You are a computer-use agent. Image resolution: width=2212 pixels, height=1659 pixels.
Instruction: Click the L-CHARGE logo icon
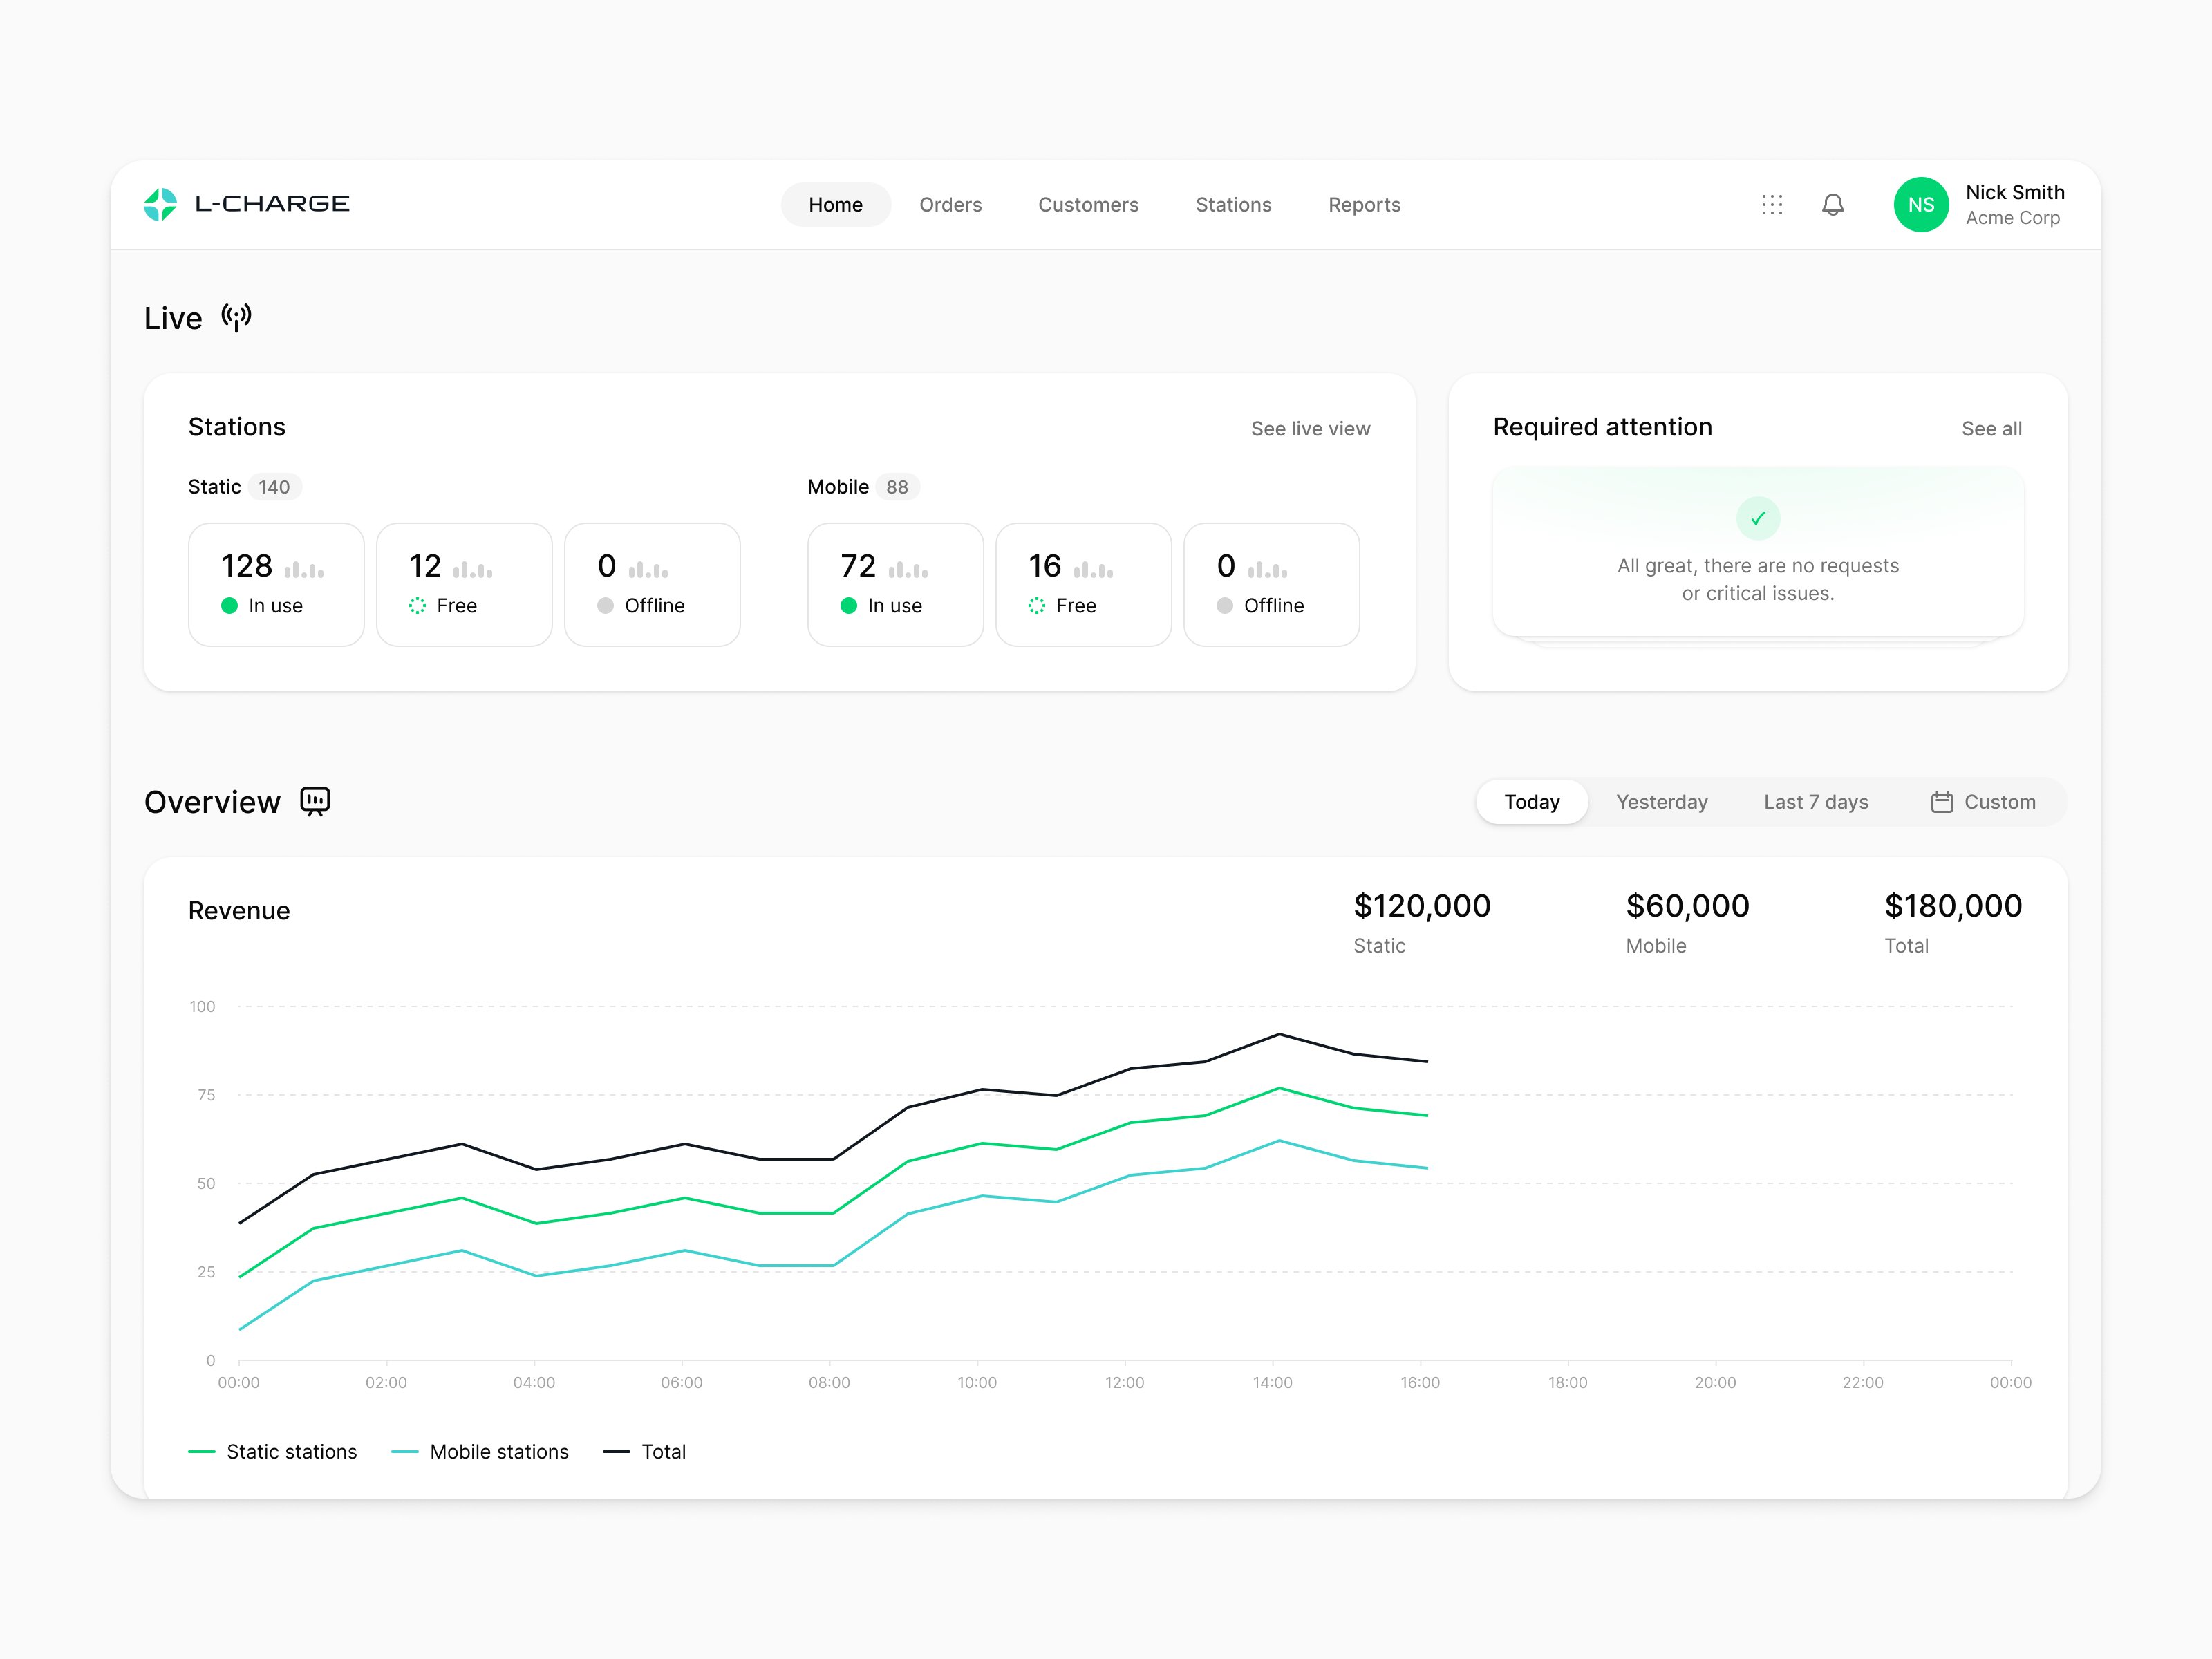point(160,204)
